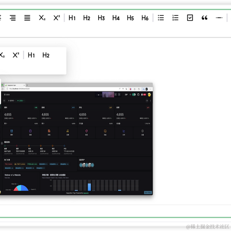Set Heading 3 style
The height and width of the screenshot is (231, 231).
click(101, 18)
